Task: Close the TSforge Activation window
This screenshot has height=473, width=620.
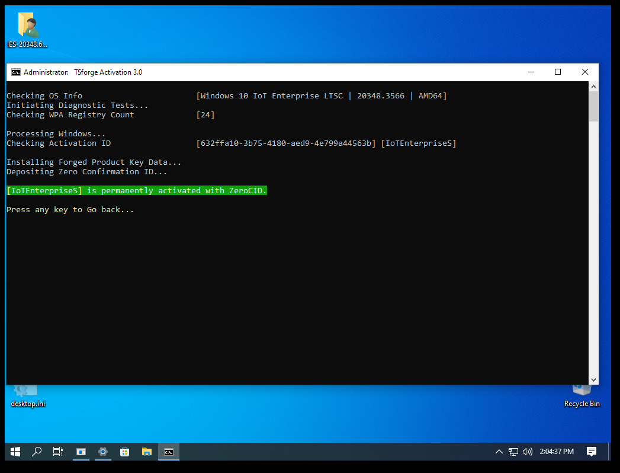Action: 585,72
